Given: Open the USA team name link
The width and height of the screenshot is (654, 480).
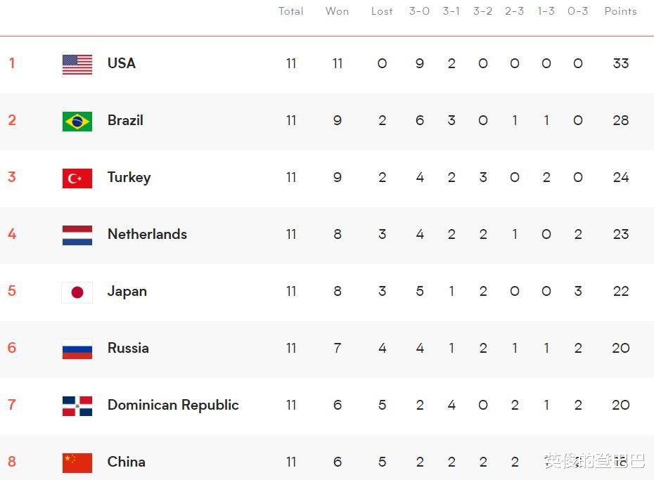Looking at the screenshot, I should 122,63.
